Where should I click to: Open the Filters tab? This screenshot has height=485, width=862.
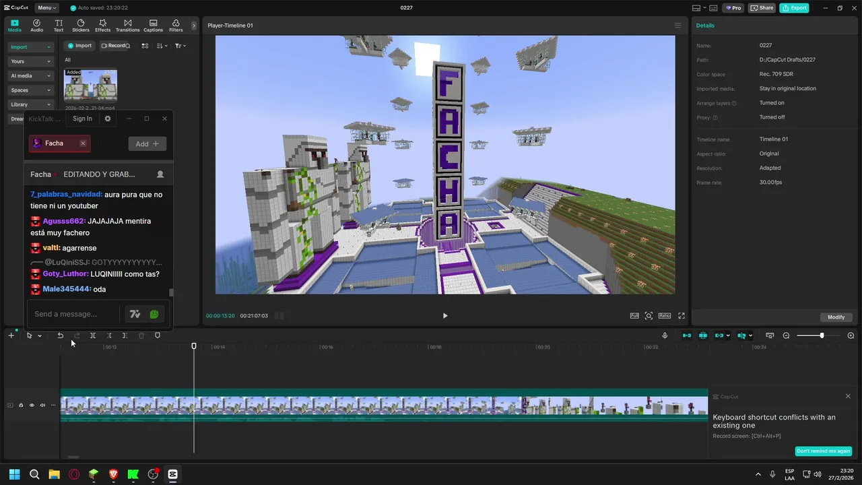pos(176,26)
